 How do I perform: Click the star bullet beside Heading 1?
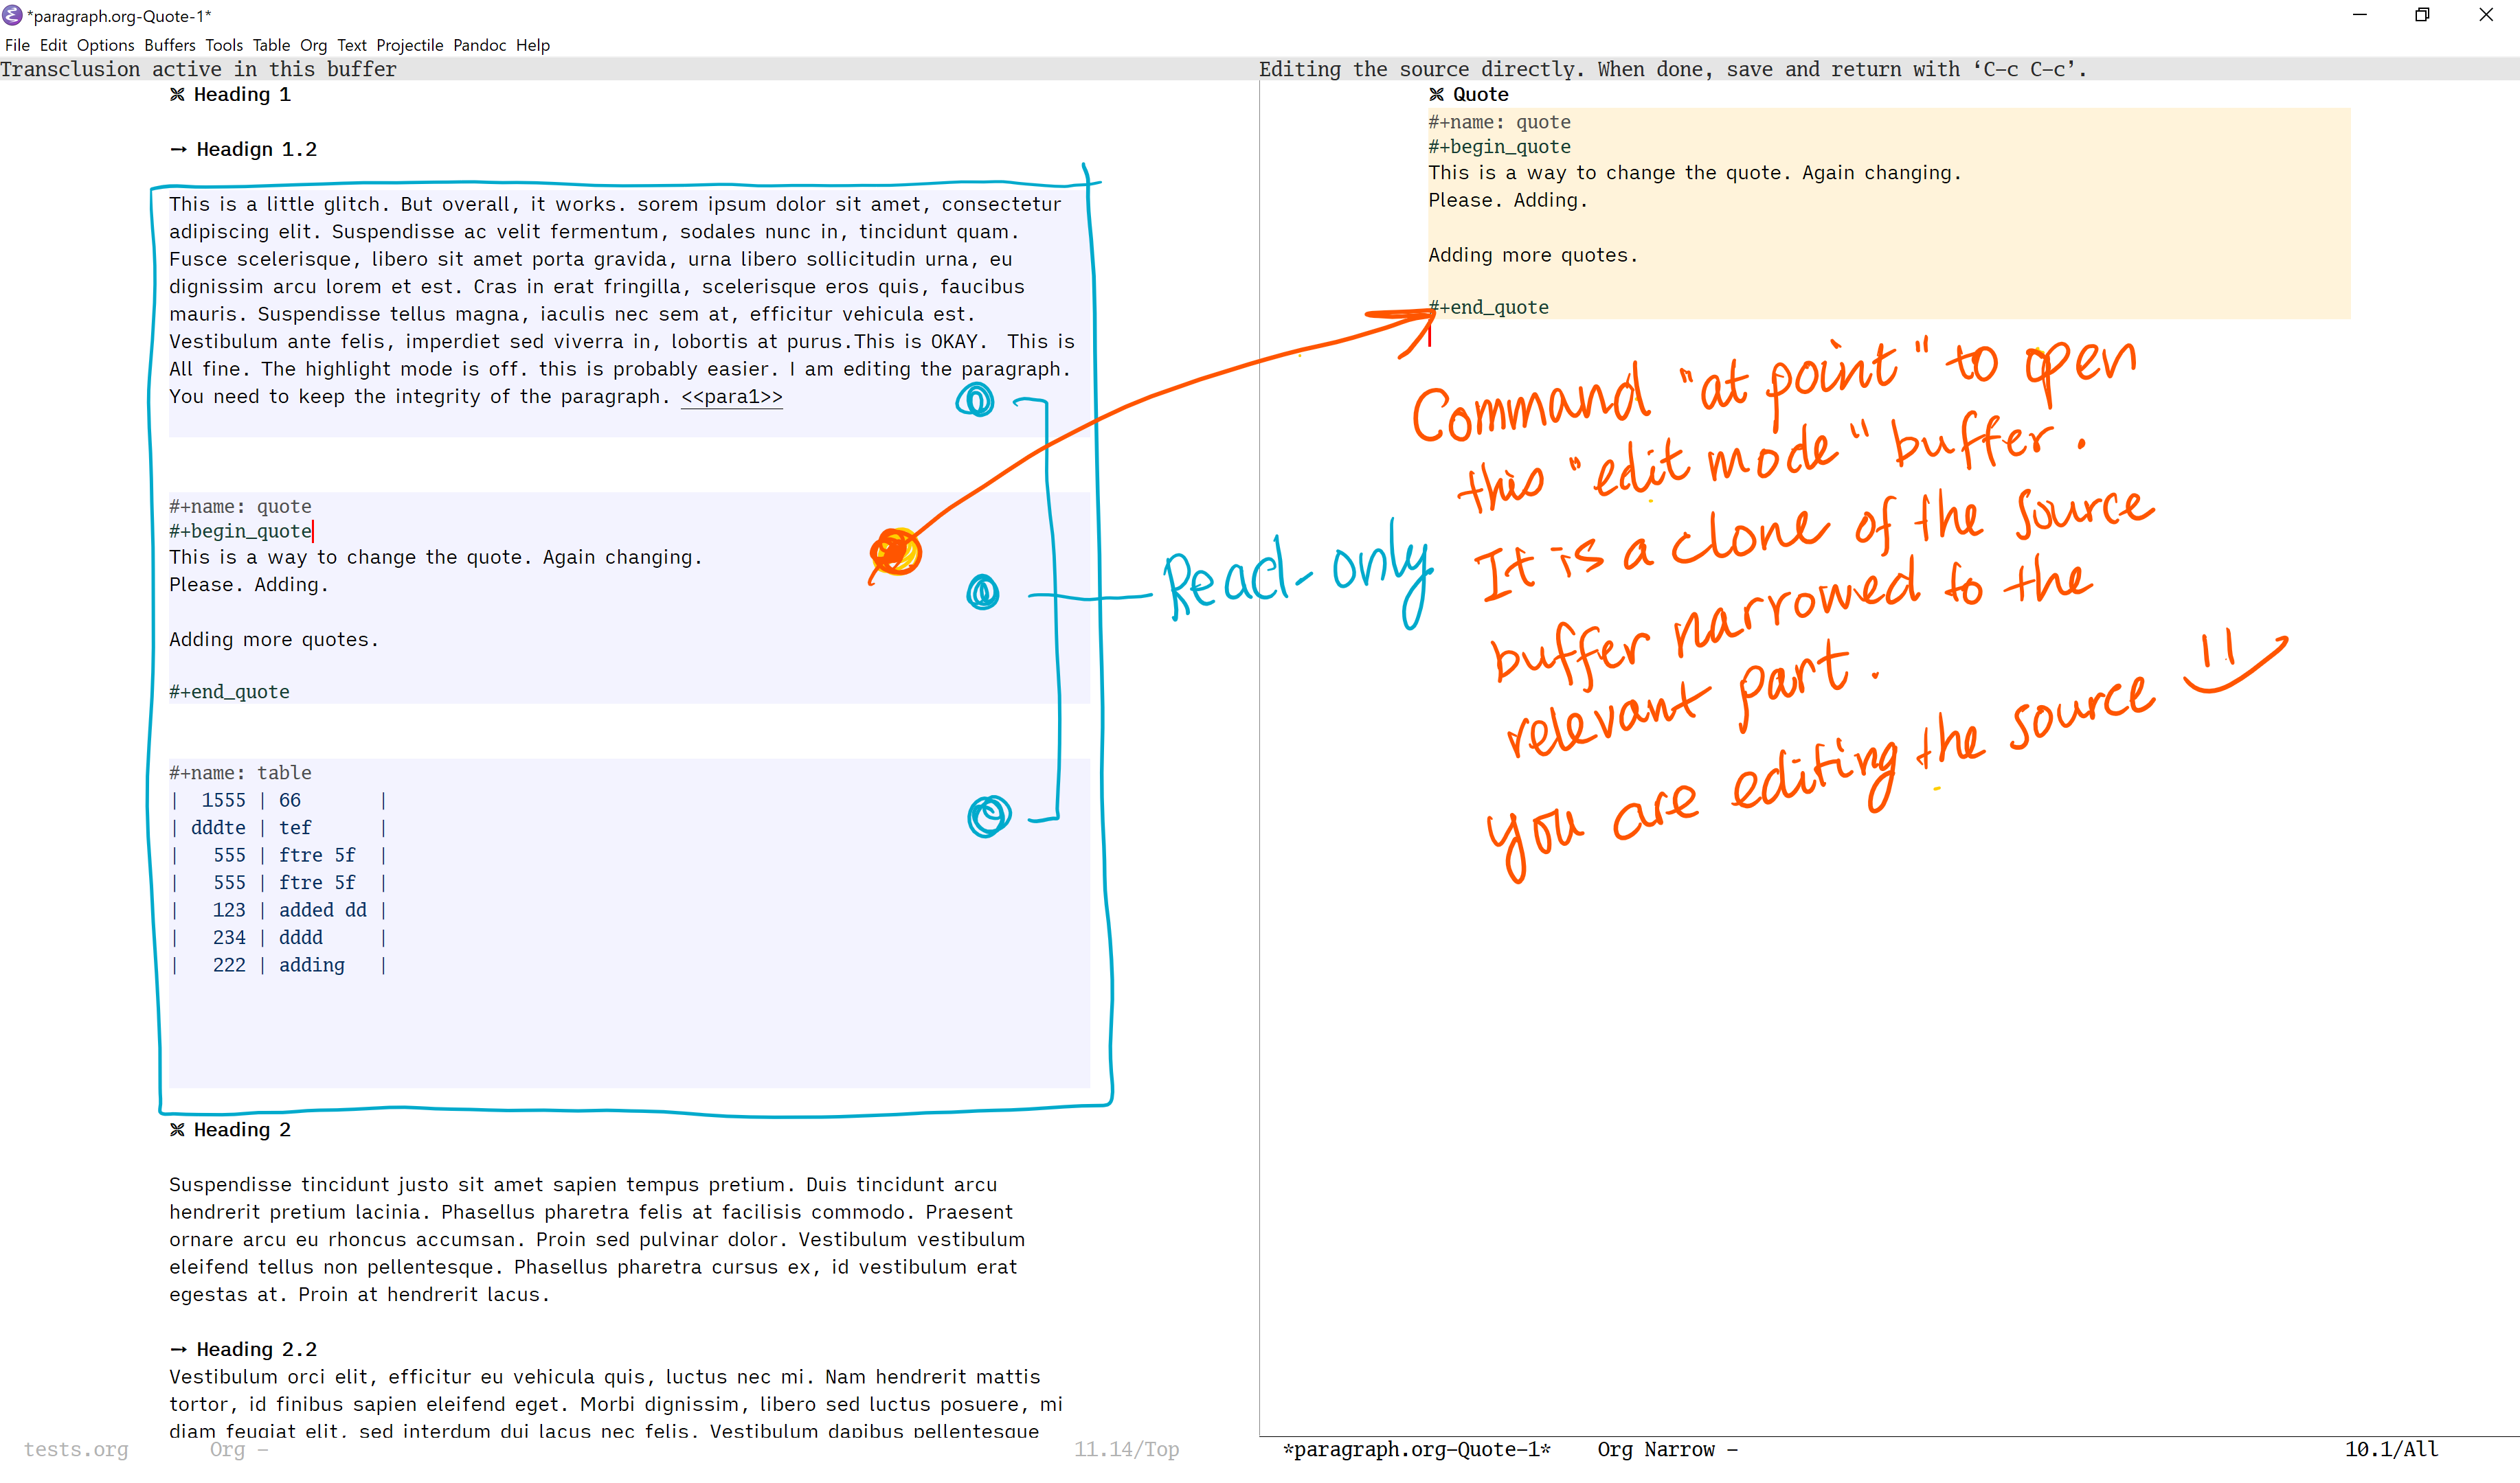tap(177, 94)
